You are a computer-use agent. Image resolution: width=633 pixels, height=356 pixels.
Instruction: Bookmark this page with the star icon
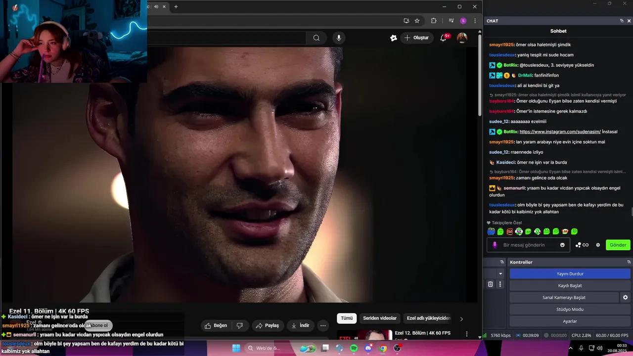pyautogui.click(x=417, y=21)
